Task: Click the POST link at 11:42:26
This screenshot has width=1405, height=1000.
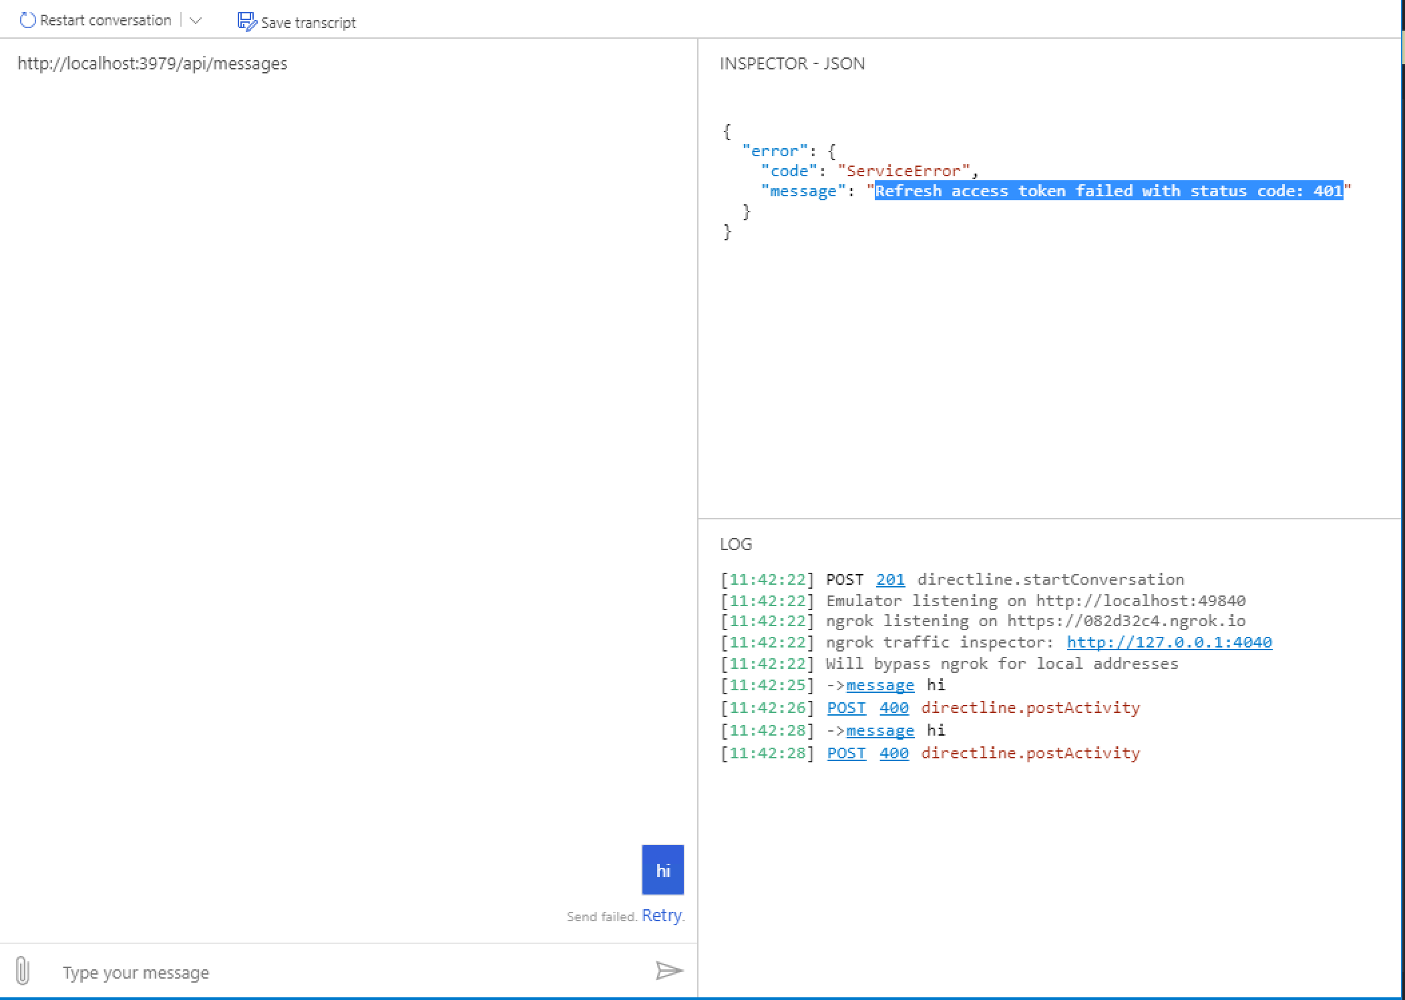Action: coord(846,708)
